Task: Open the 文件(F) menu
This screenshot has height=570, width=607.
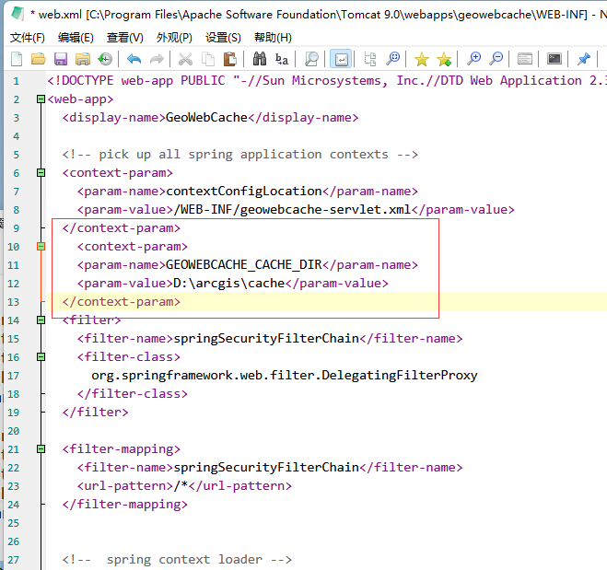Action: coord(27,38)
